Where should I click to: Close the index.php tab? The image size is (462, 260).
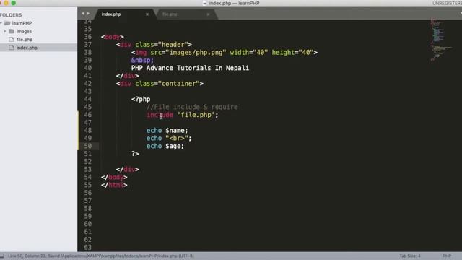147,14
